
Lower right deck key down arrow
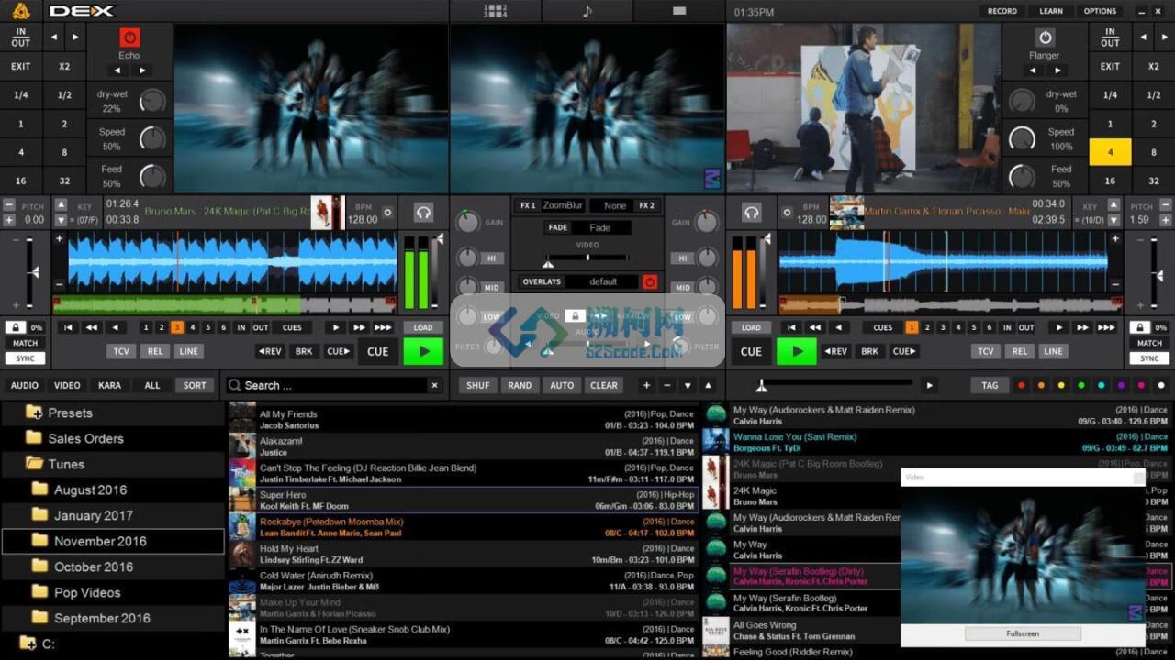point(1113,220)
